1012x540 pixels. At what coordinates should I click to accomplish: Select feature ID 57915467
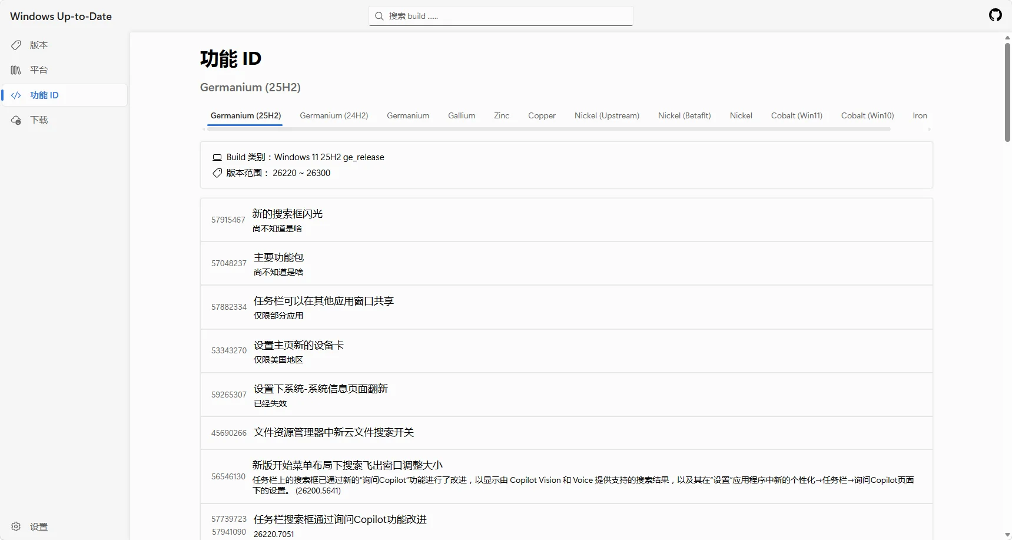[x=228, y=220]
